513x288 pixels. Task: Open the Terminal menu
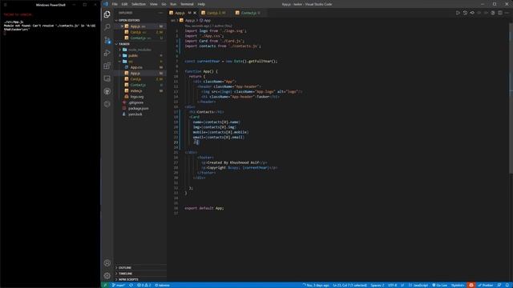coord(187,4)
